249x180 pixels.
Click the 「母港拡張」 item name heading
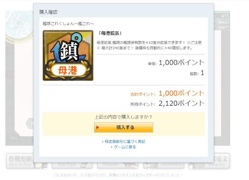click(110, 33)
